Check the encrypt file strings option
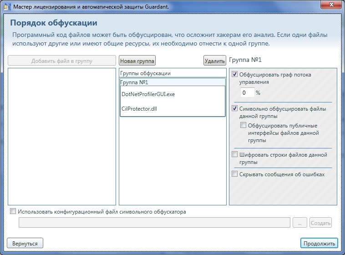Screen dimensions: 345x255 pos(235,155)
